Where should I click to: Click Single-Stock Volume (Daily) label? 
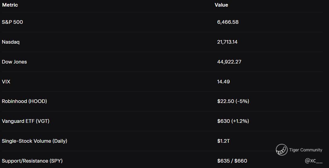(x=34, y=141)
